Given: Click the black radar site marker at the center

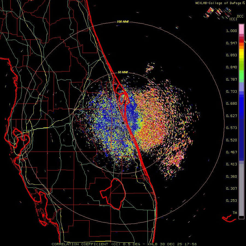Looking at the screenshot, I should click(x=123, y=123).
